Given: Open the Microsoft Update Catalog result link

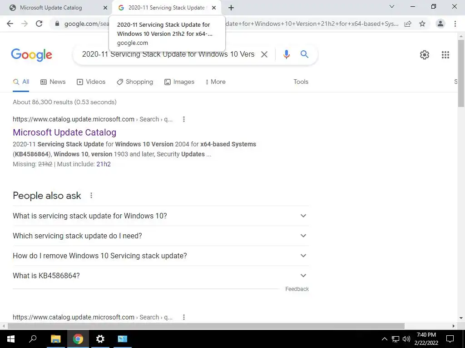Looking at the screenshot, I should click(64, 132).
